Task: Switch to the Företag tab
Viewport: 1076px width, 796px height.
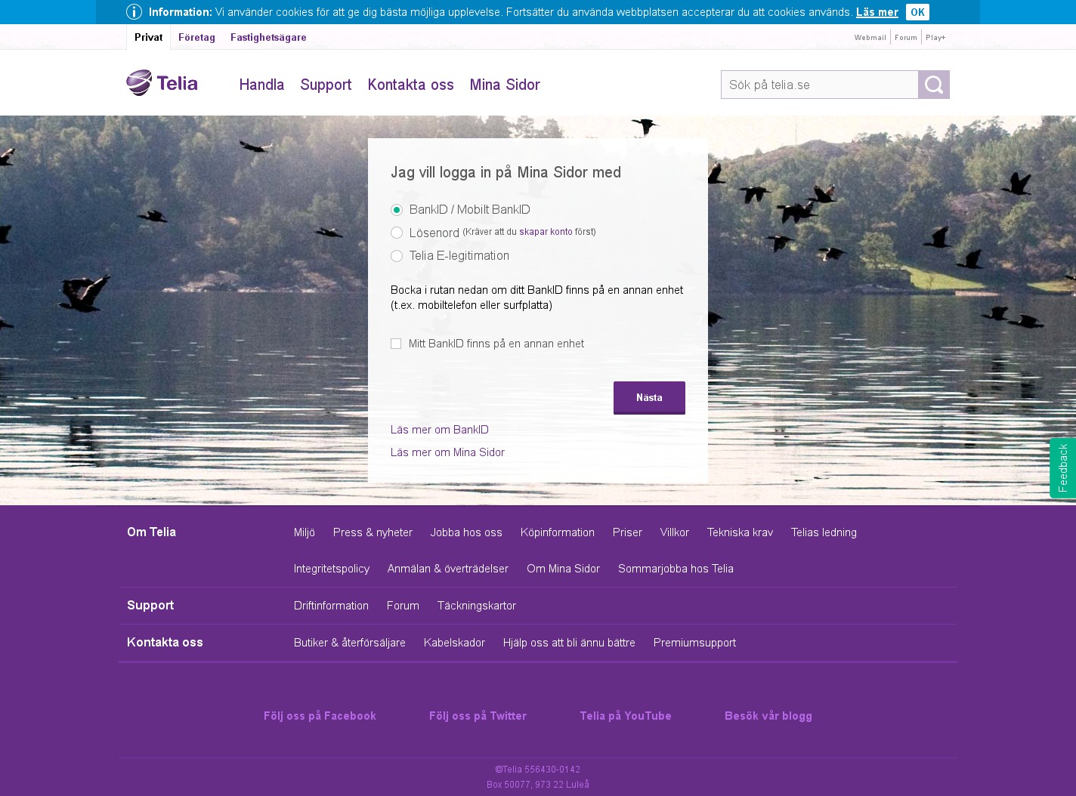Action: [x=196, y=37]
